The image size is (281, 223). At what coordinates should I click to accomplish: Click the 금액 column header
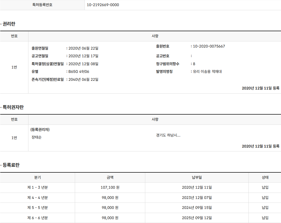point(110,177)
